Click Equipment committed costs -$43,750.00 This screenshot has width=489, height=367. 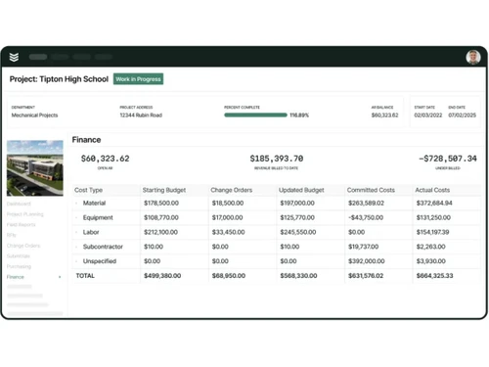[x=366, y=217]
